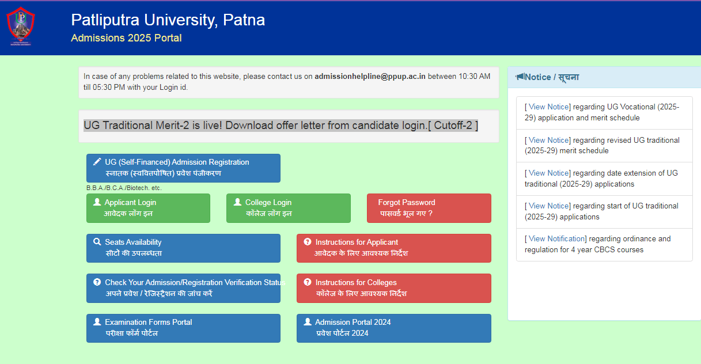The height and width of the screenshot is (364, 701).
Task: Click the user icon on College Login
Action: [237, 202]
